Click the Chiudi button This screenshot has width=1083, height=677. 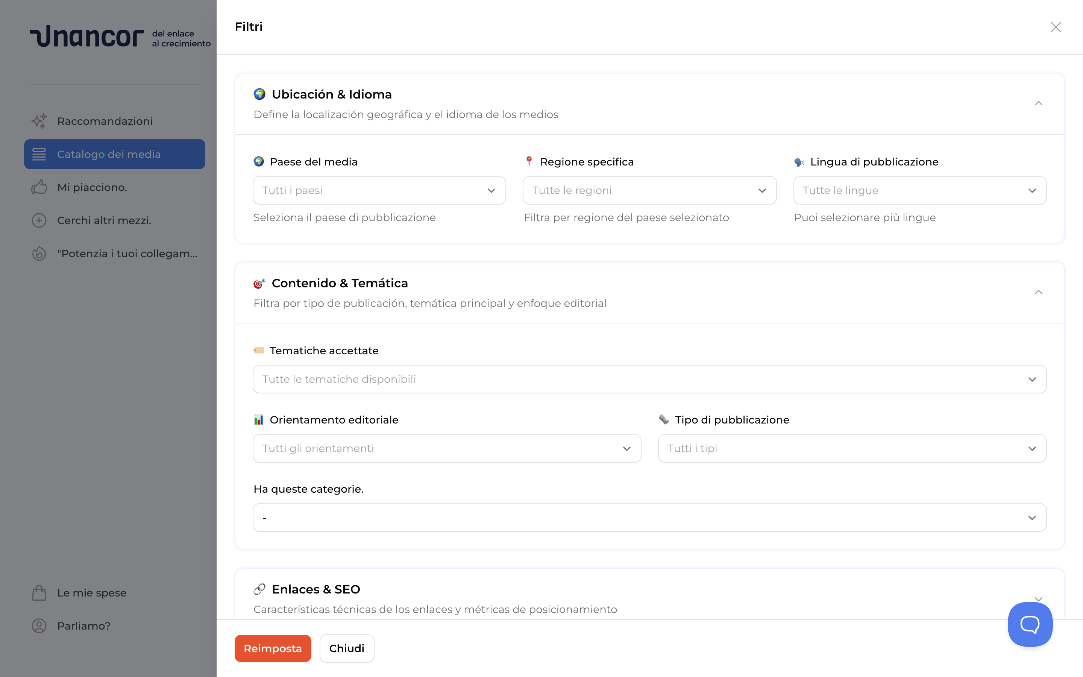coord(346,648)
